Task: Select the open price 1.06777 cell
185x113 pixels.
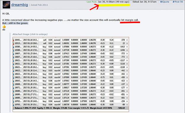Action: pyautogui.click(x=66, y=84)
